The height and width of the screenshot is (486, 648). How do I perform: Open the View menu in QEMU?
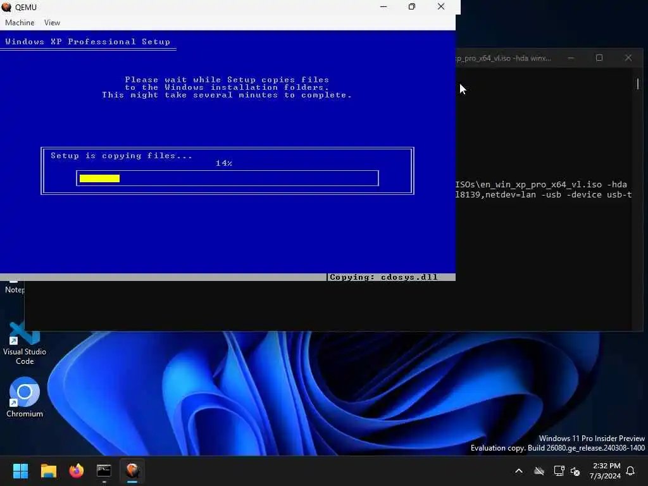pyautogui.click(x=52, y=23)
